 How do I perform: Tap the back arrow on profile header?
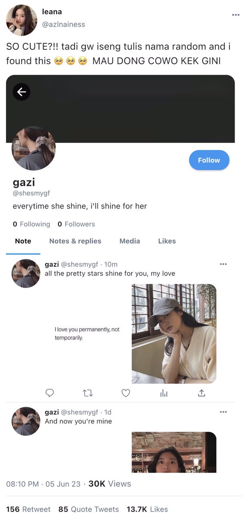pos(22,92)
